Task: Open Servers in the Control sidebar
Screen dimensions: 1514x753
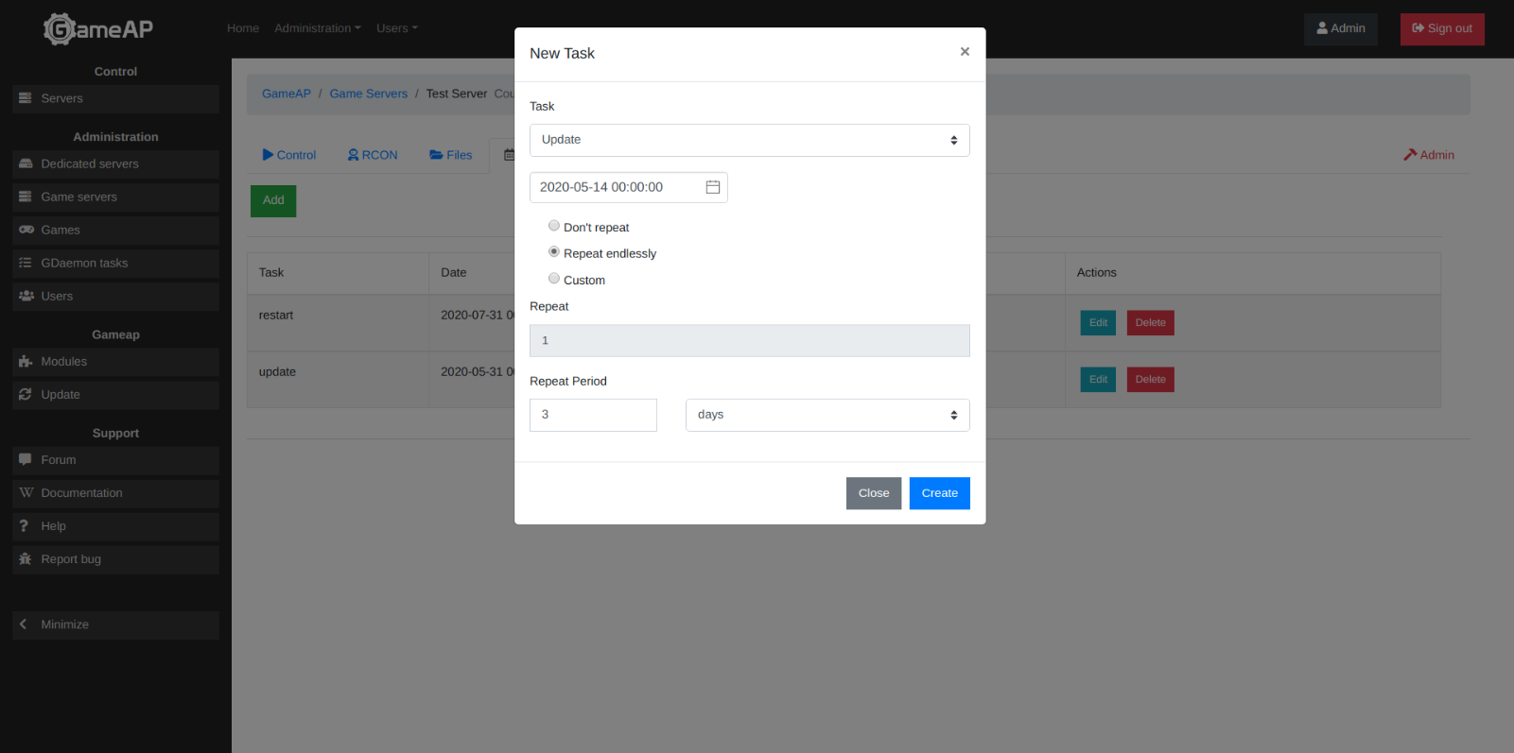Action: pyautogui.click(x=115, y=98)
